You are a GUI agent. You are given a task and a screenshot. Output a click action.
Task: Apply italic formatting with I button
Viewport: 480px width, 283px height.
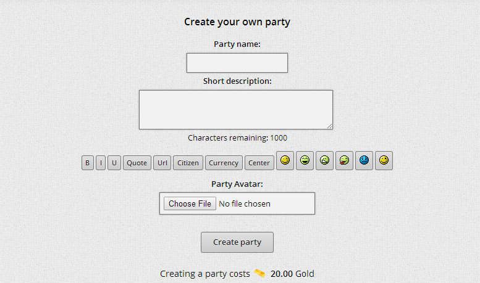pos(101,163)
